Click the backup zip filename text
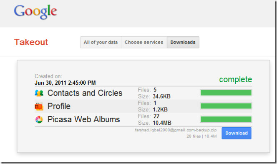Screen dimensions: 277x164 [176, 130]
